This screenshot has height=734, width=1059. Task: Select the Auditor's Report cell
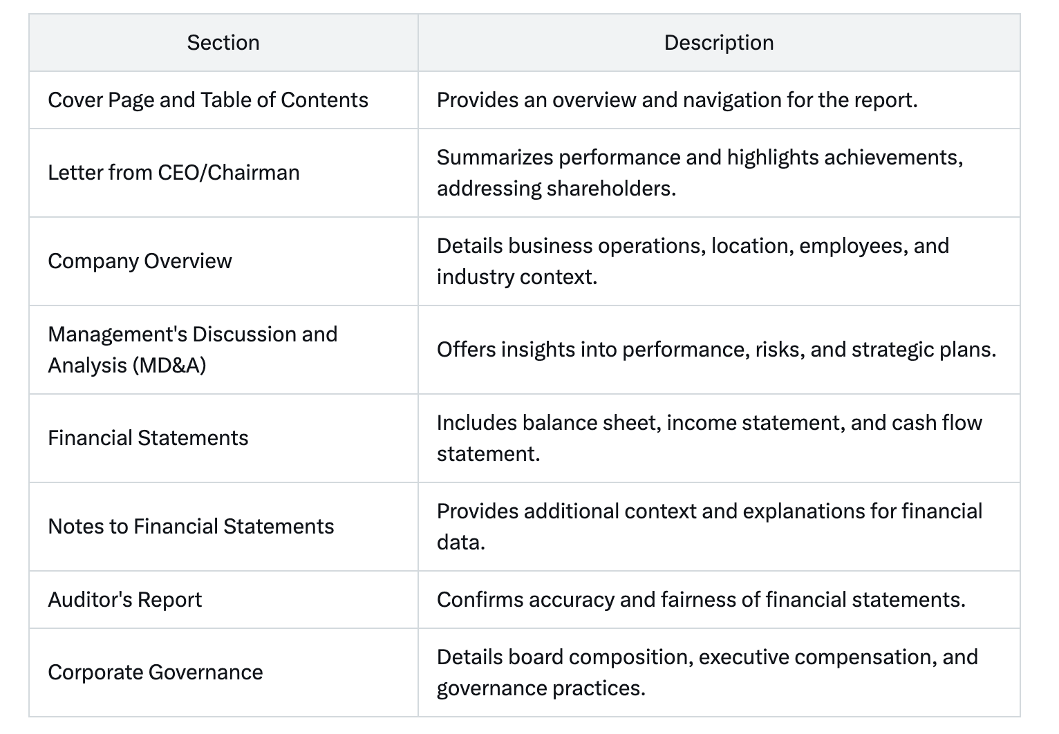tap(223, 600)
